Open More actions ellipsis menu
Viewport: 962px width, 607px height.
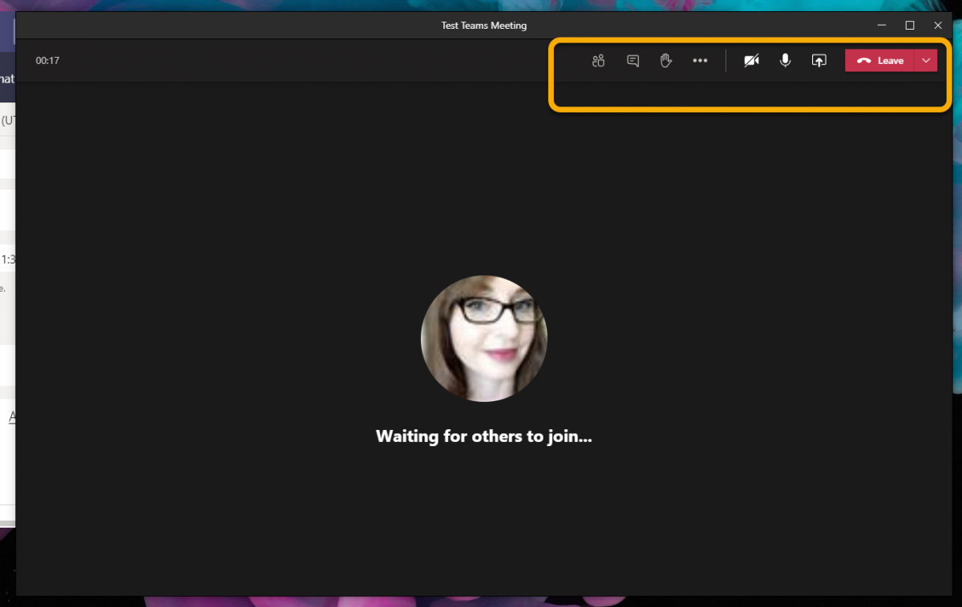click(x=700, y=61)
